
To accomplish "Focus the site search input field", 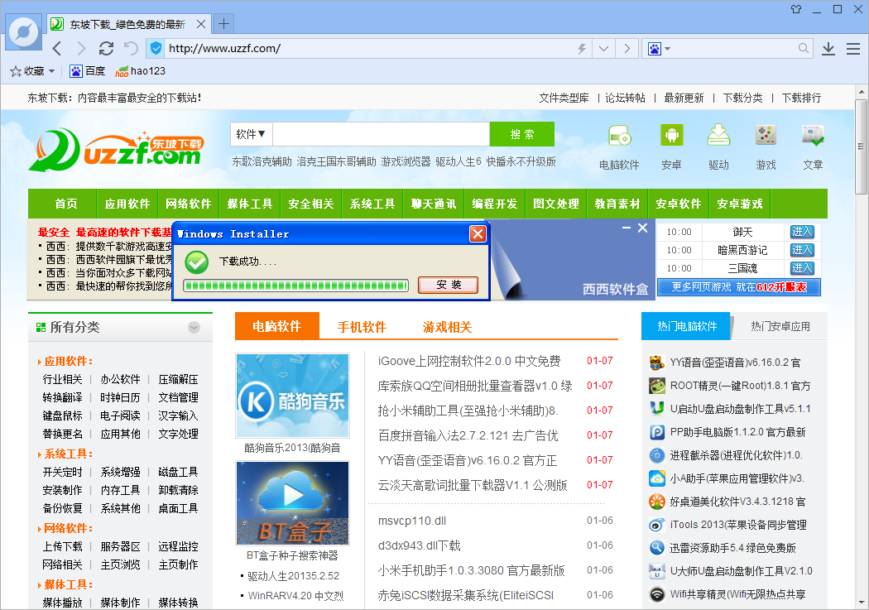I will pyautogui.click(x=382, y=134).
